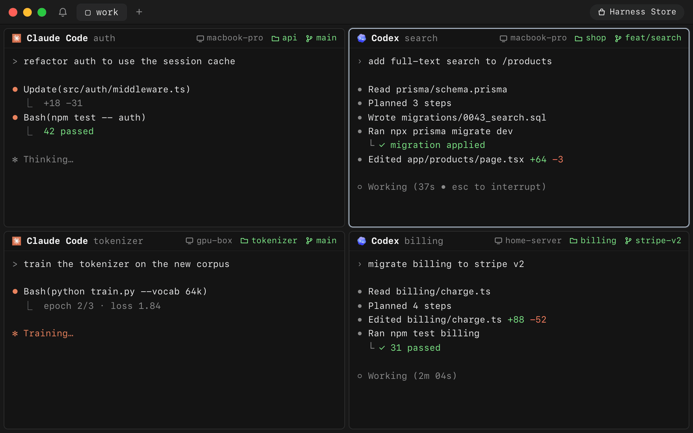
Task: Click 'Working (37s • esc to interrupt)' status
Action: 457,187
